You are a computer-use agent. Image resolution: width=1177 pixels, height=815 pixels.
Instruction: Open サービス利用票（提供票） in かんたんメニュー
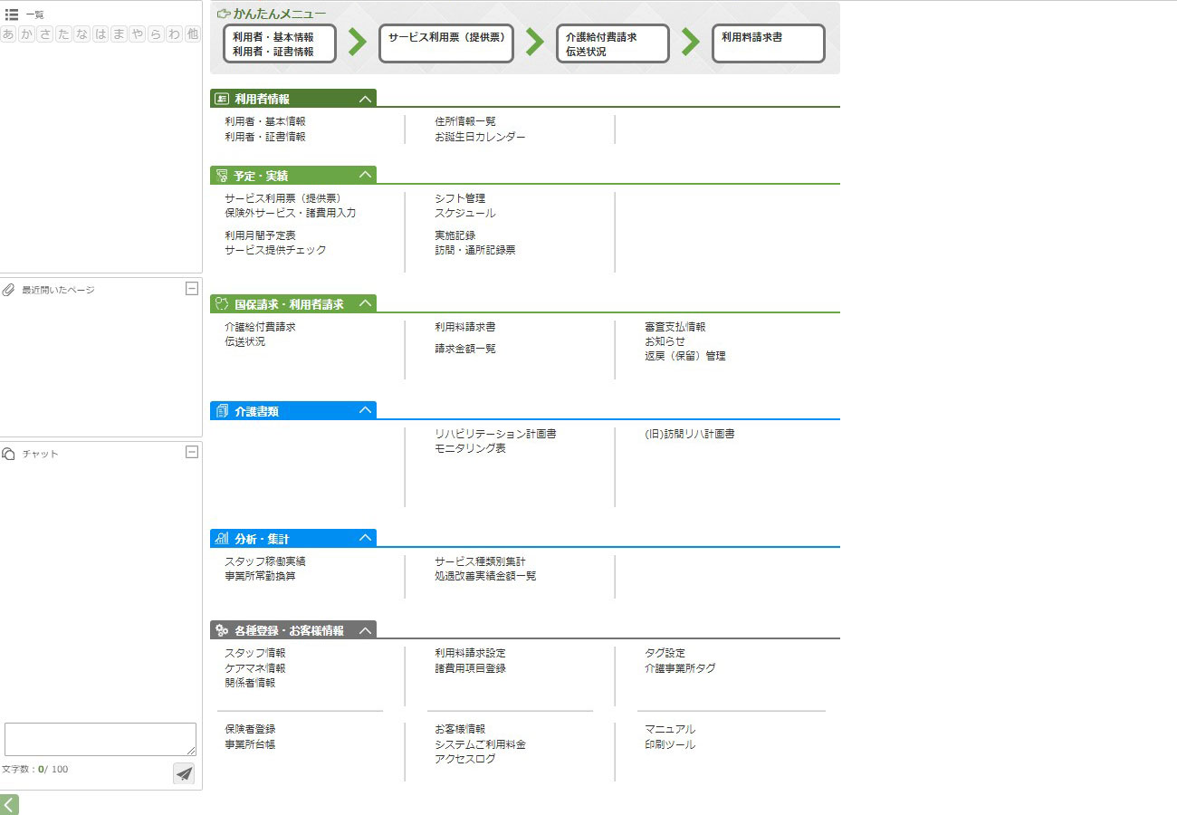446,43
